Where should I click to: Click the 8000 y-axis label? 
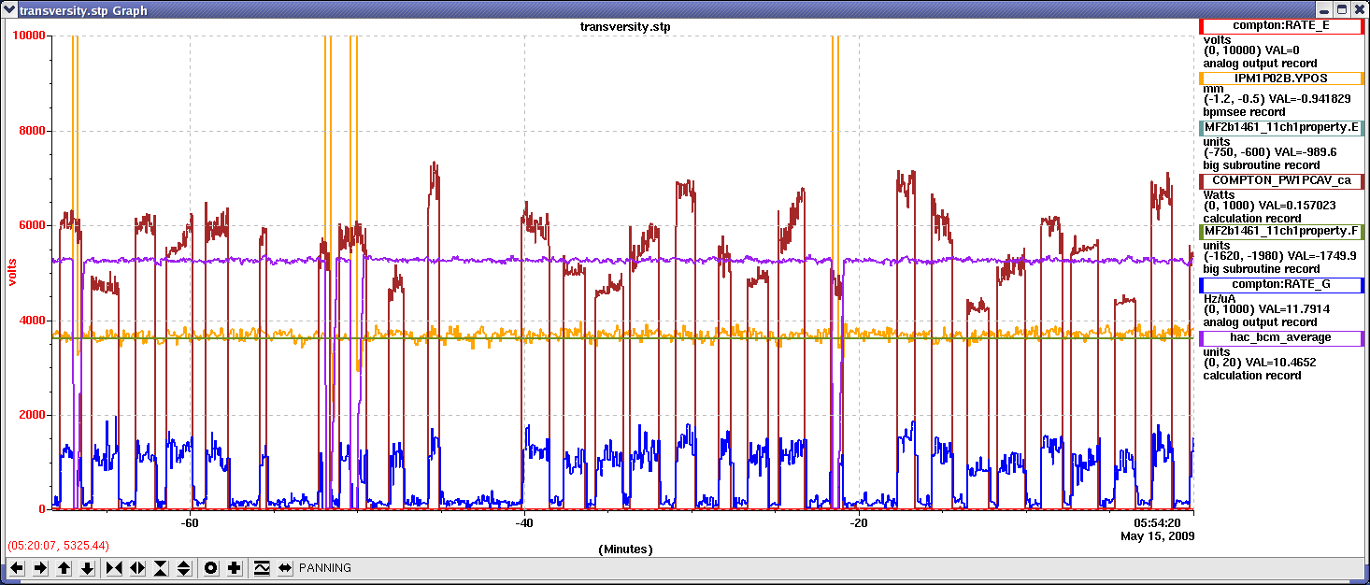(x=33, y=131)
